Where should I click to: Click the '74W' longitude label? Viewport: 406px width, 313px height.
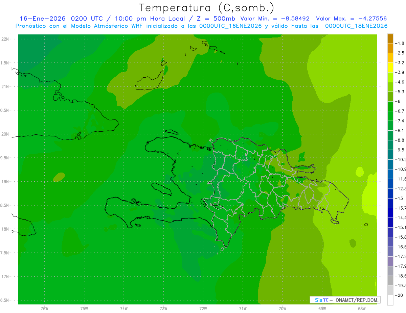click(124, 308)
